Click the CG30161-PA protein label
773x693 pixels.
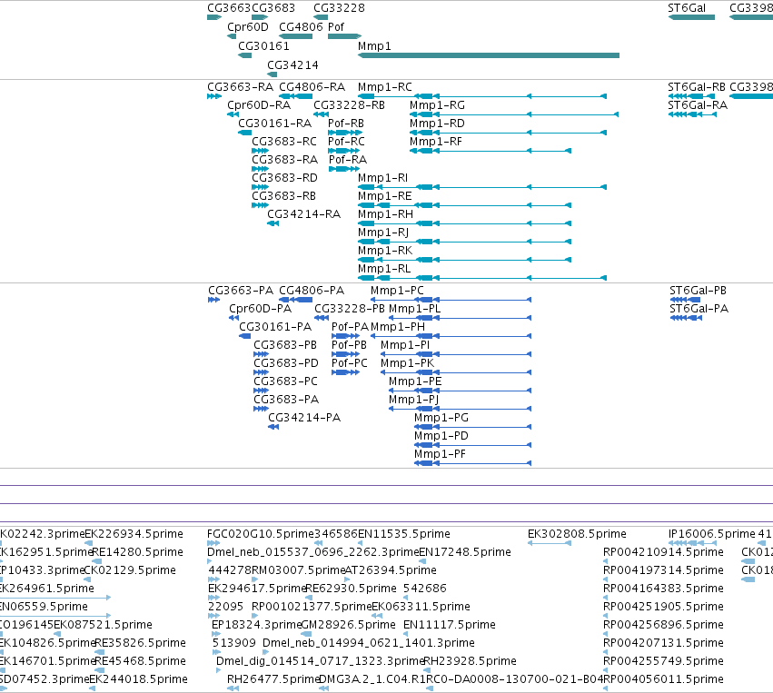[275, 327]
